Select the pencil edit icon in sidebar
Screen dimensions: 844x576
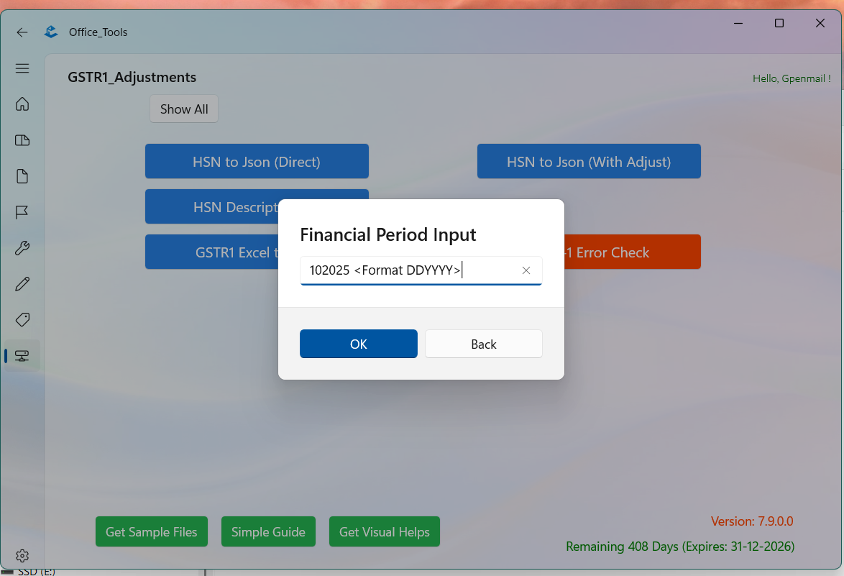(22, 283)
